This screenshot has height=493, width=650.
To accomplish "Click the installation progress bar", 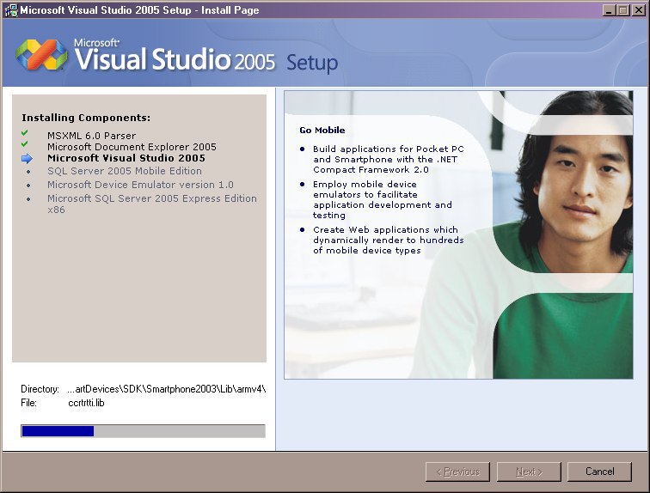I will [143, 431].
